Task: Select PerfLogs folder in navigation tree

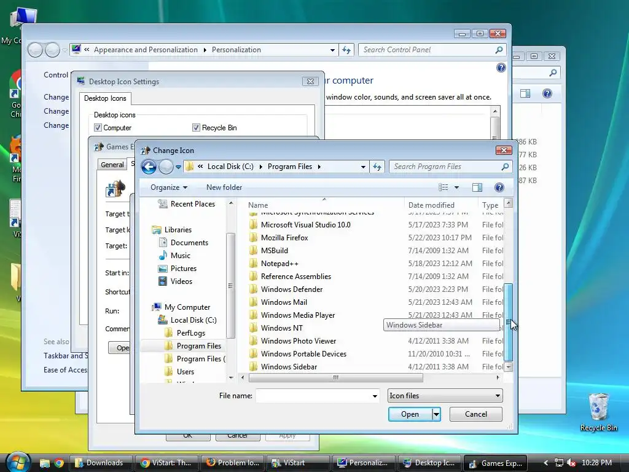Action: 190,333
